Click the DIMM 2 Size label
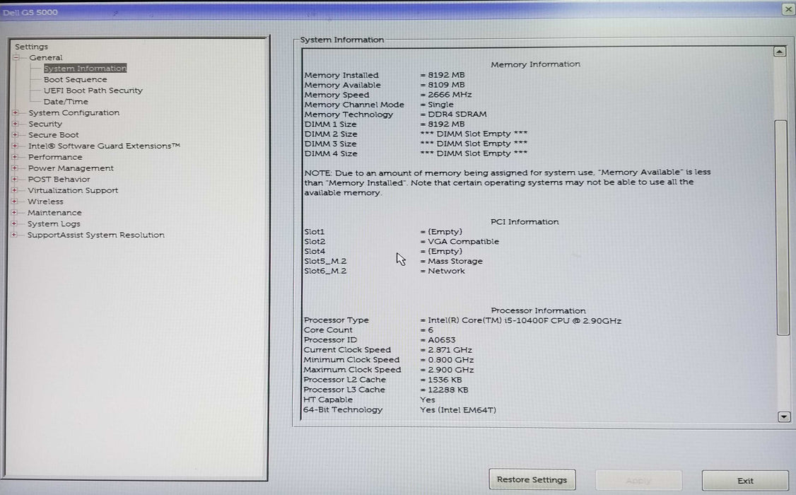 pos(330,134)
